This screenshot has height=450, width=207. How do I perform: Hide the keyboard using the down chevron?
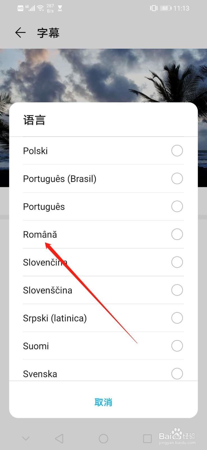(x=26, y=438)
